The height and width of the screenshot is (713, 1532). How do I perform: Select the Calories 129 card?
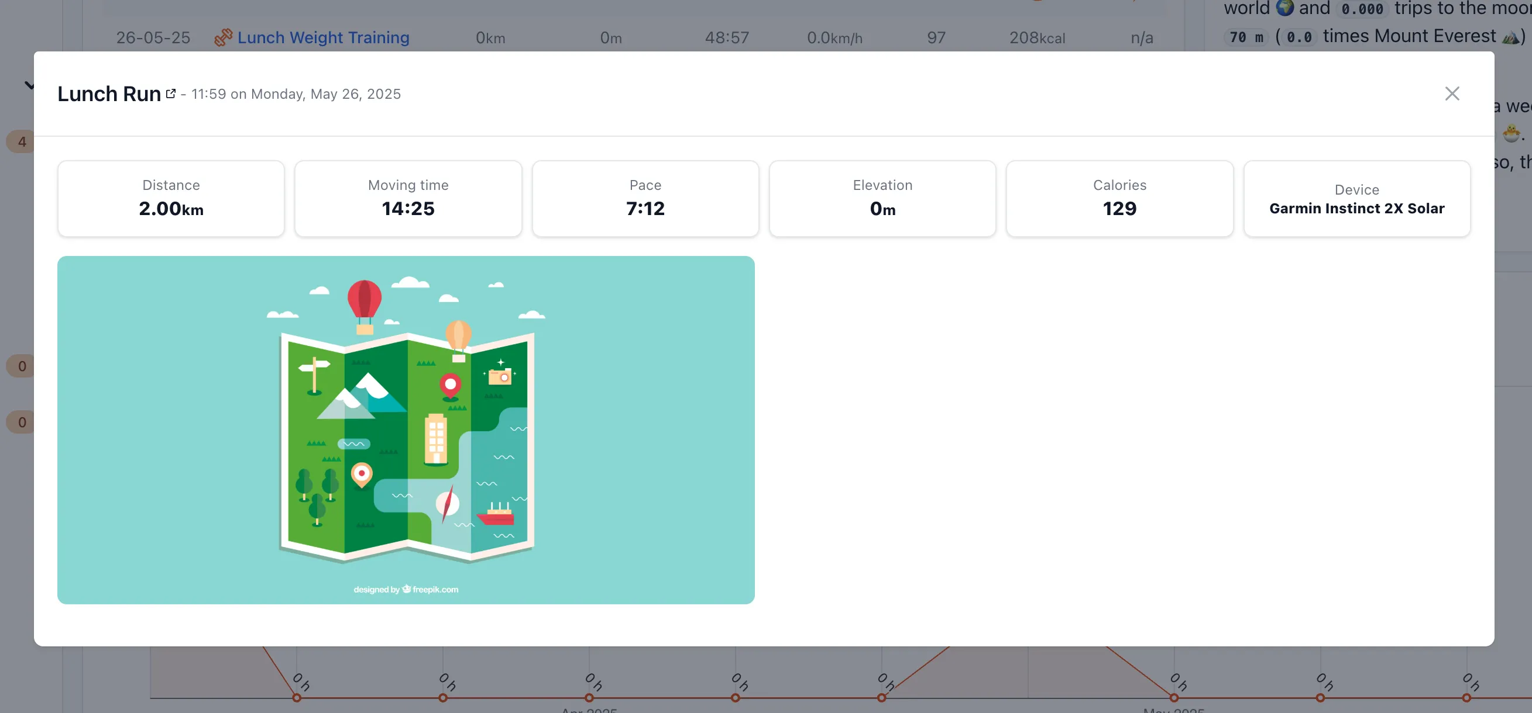(x=1119, y=199)
